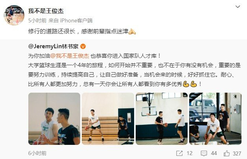247x159 pixels.
Task: Open the @我不是王俊杰 mention in the repost
Action: (x=70, y=56)
